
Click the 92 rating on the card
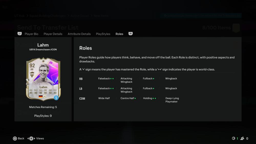[x=32, y=65]
